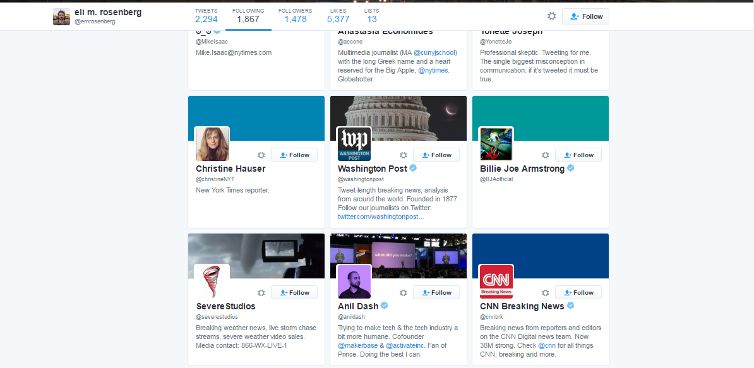Viewport: 754px width, 368px height.
Task: Open the Lists tab showing 13
Action: [372, 16]
